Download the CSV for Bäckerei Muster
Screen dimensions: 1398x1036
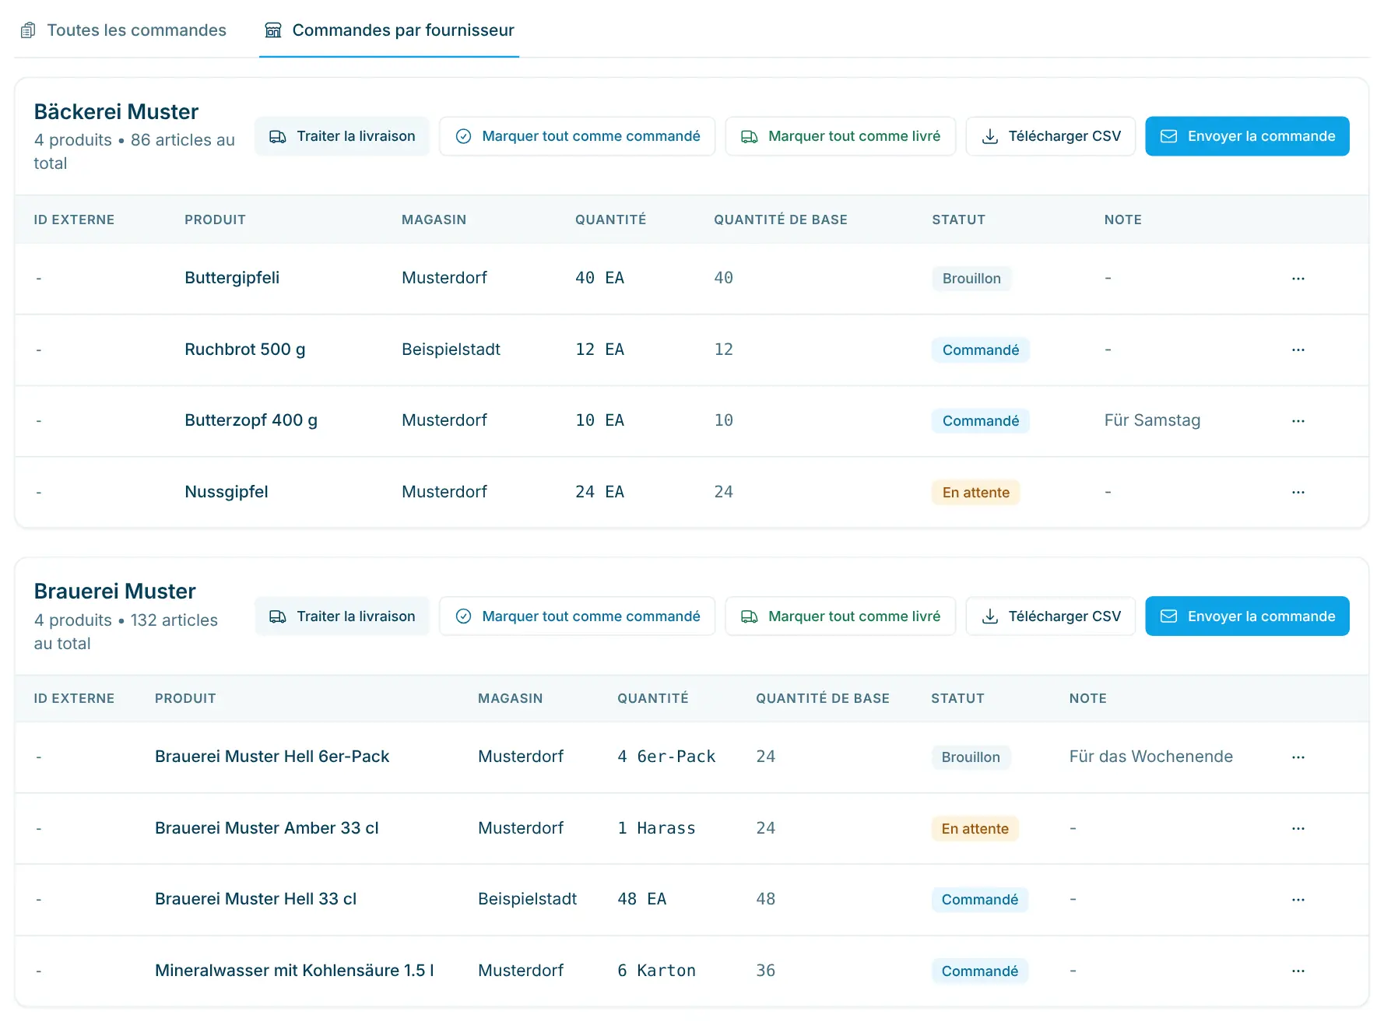click(1050, 136)
